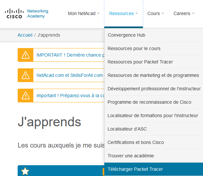The width and height of the screenshot is (203, 176).
Task: Click the star icon on the course card
Action: click(x=25, y=171)
